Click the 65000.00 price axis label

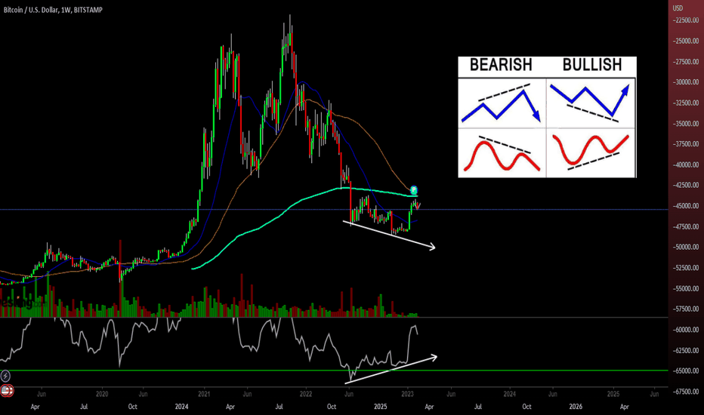point(686,371)
